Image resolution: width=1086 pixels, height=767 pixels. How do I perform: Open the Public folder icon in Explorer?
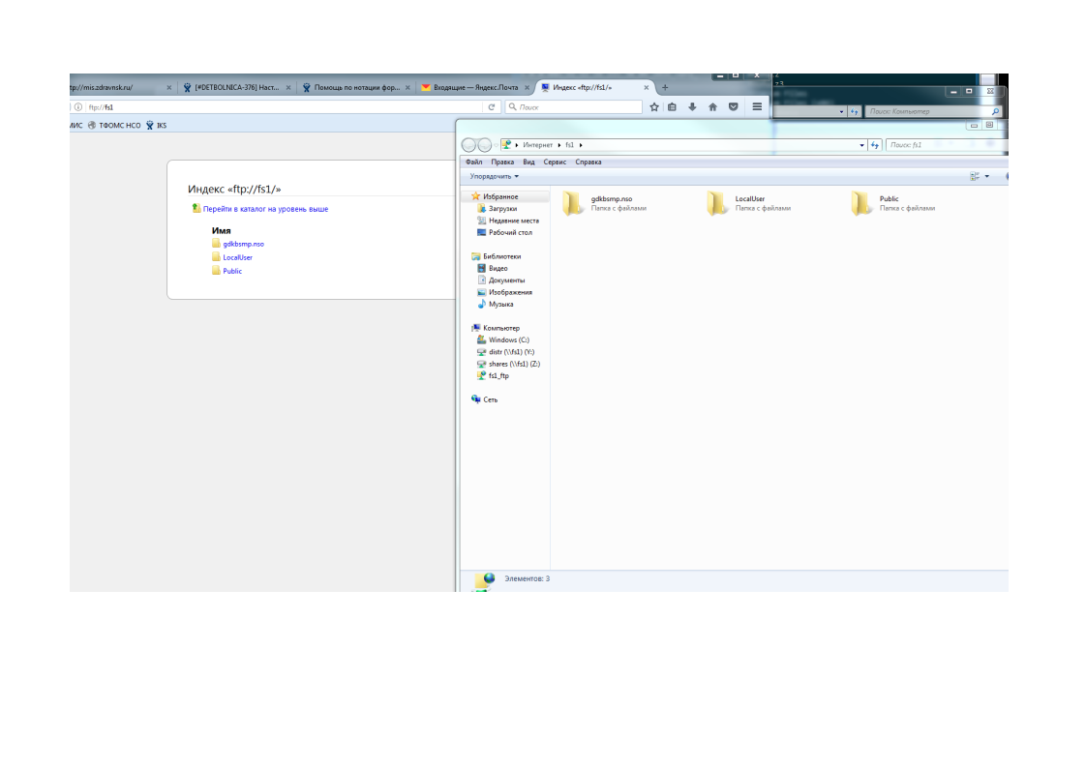(861, 203)
